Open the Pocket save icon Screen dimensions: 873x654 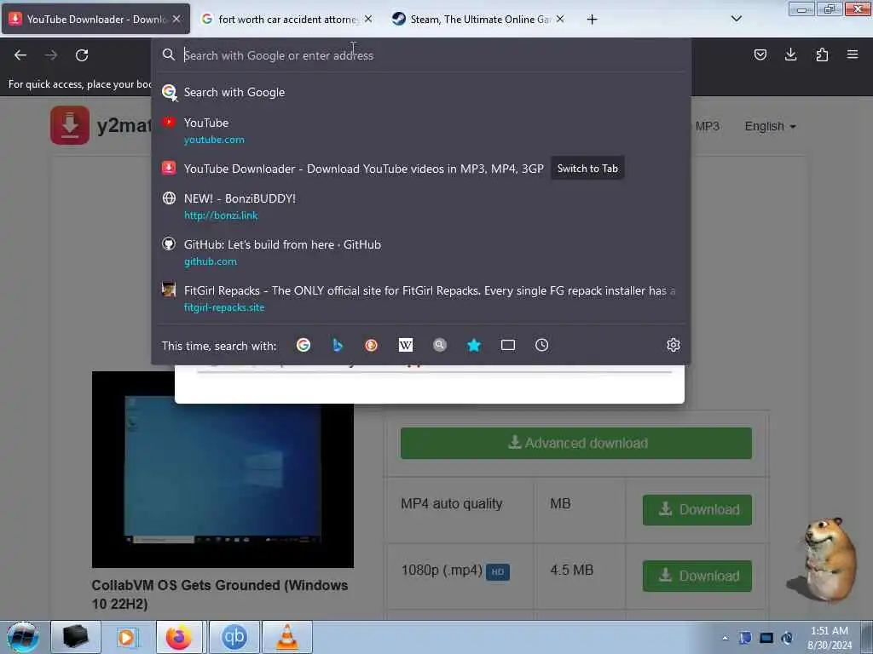click(x=760, y=54)
